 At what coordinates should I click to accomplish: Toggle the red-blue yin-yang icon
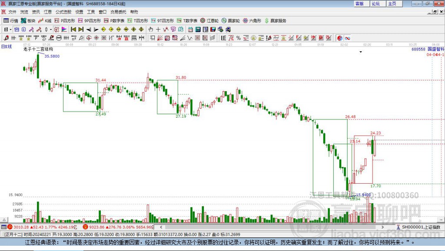click(x=340, y=38)
